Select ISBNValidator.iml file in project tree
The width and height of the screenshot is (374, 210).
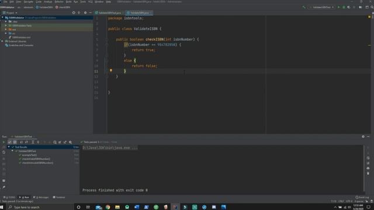21,37
